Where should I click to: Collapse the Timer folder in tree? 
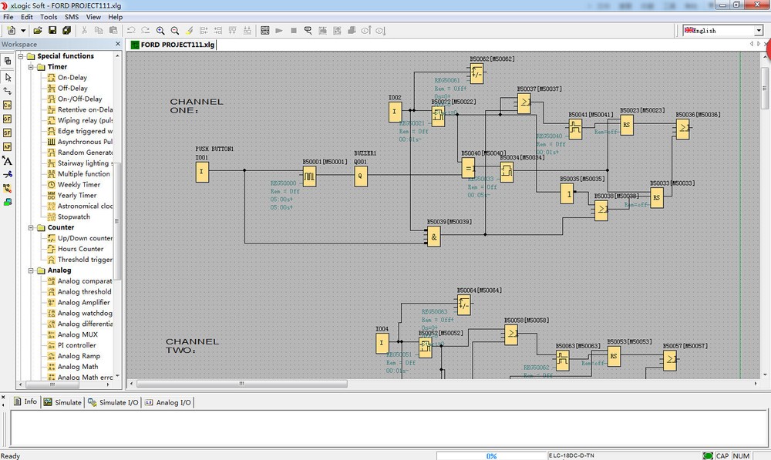tap(32, 67)
